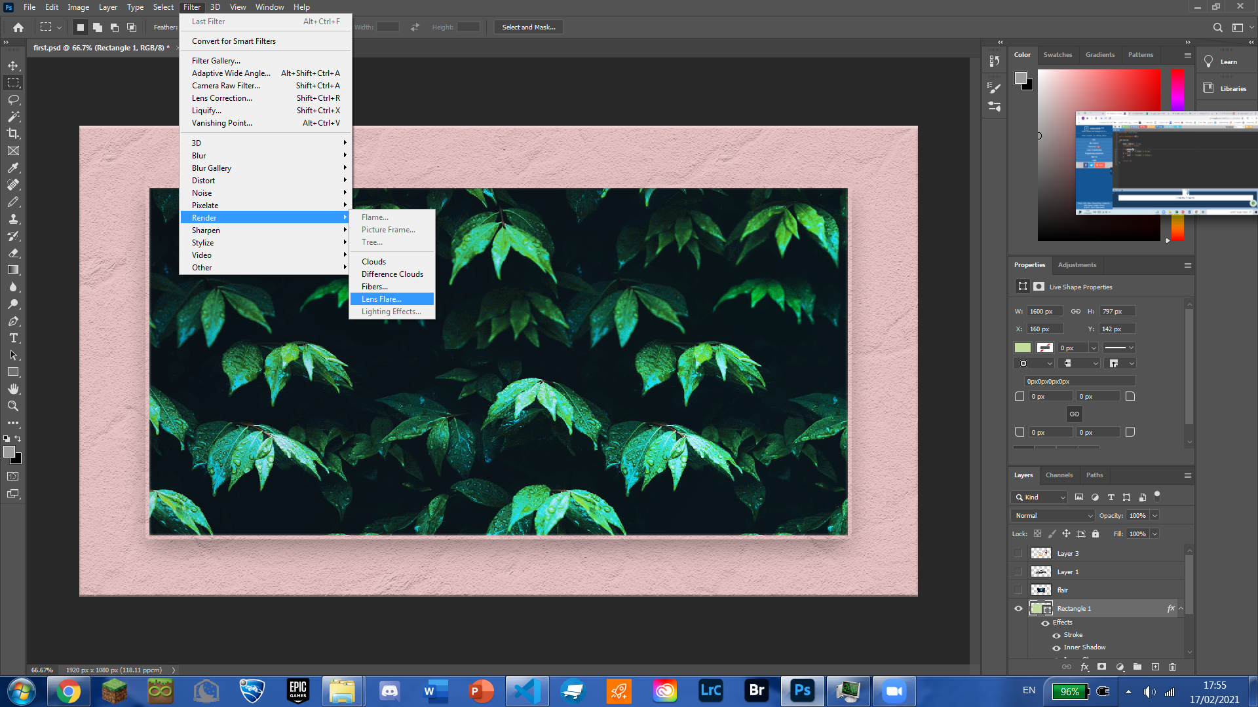Click the Select and Mask button
This screenshot has width=1258, height=707.
click(x=528, y=27)
